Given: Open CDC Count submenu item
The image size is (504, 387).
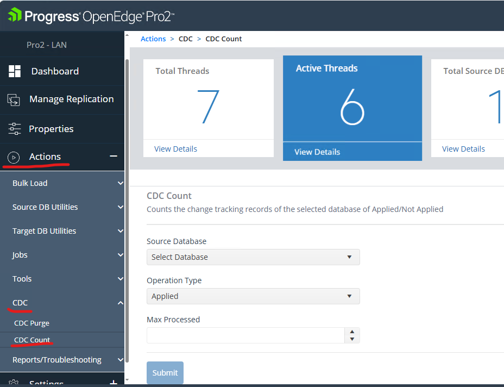Looking at the screenshot, I should [x=32, y=340].
